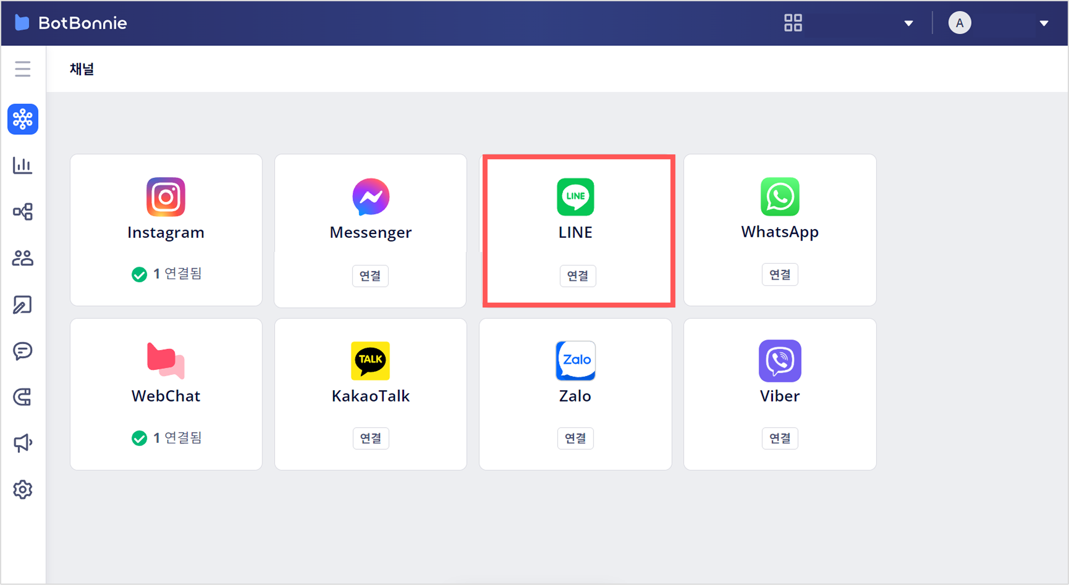Open the edit note icon in sidebar
The image size is (1069, 585).
23,305
